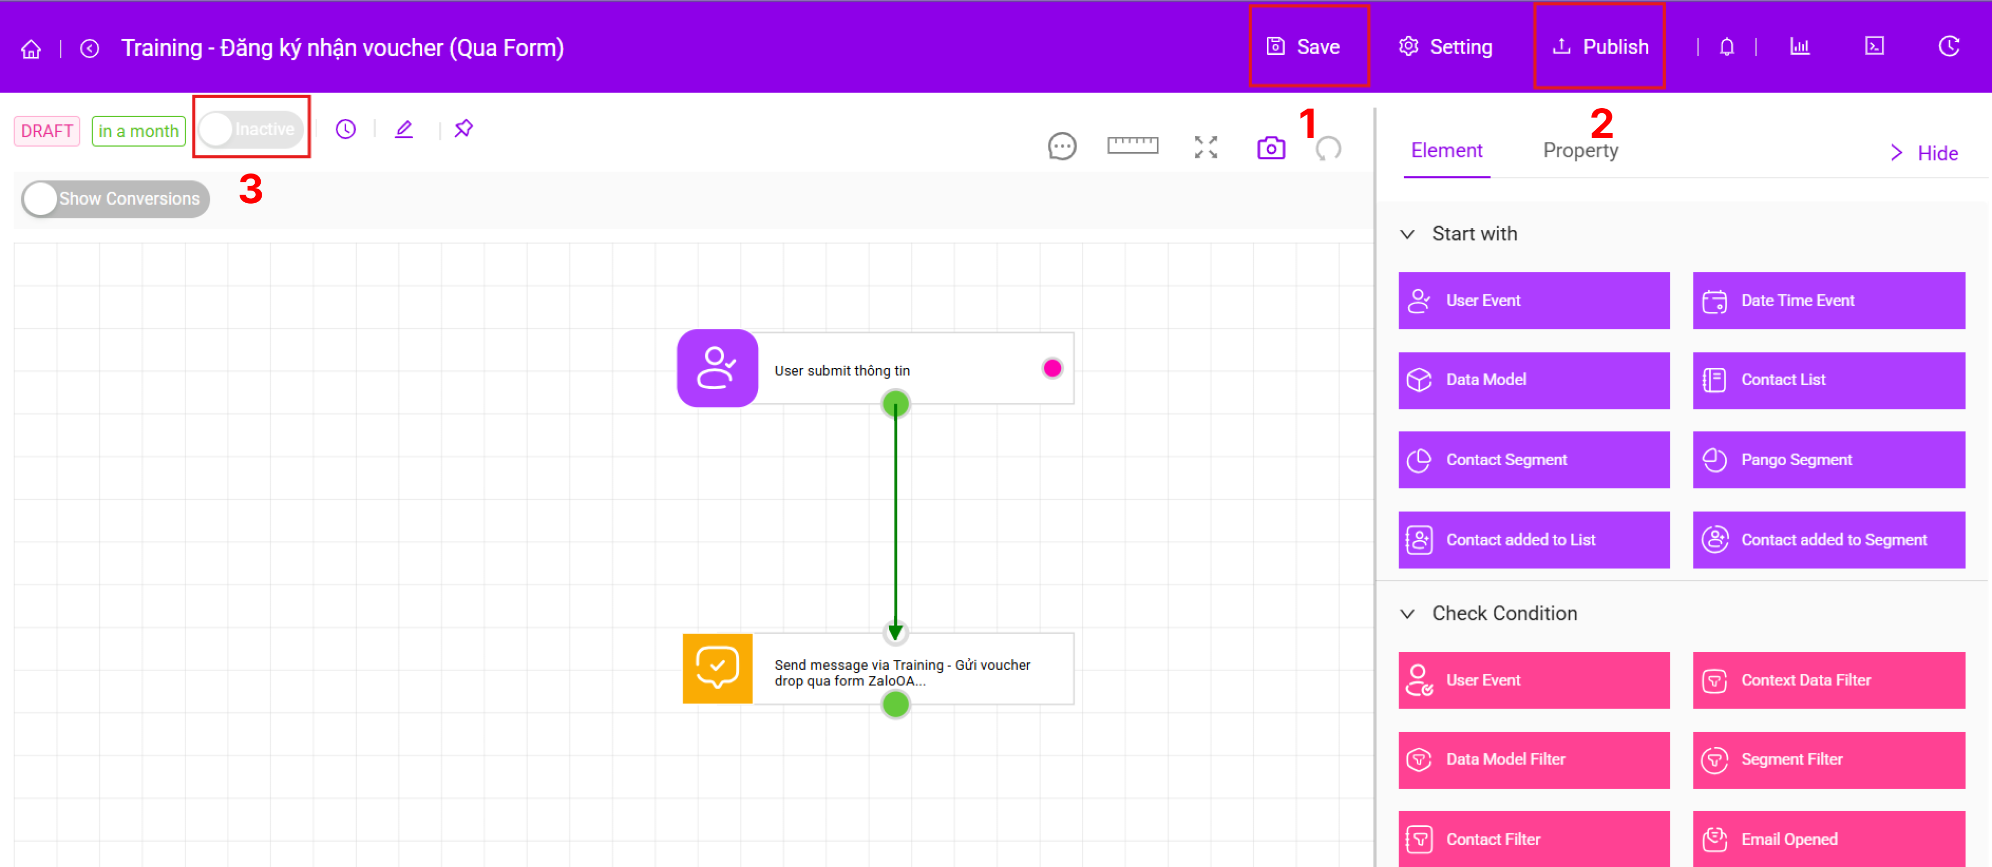Click the refresh circular arrow icon
This screenshot has width=1992, height=867.
click(1329, 147)
